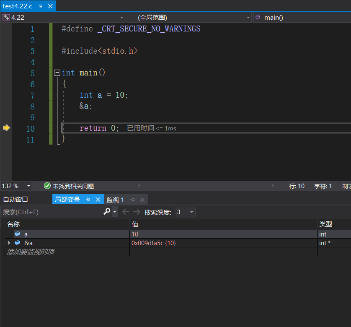Switch to the 监视 1 tab
351x327 pixels.
[x=115, y=200]
